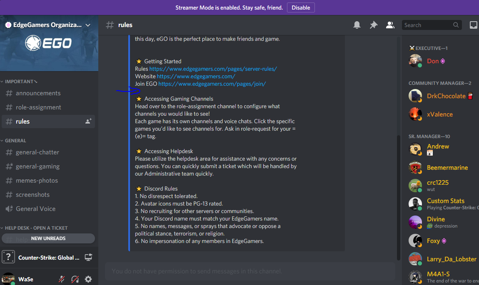Click Don's avatar picture
This screenshot has width=479, height=285.
coord(415,61)
